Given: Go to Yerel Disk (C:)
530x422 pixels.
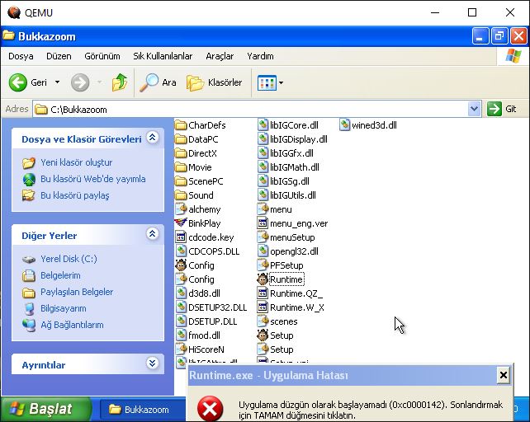Looking at the screenshot, I should [69, 259].
